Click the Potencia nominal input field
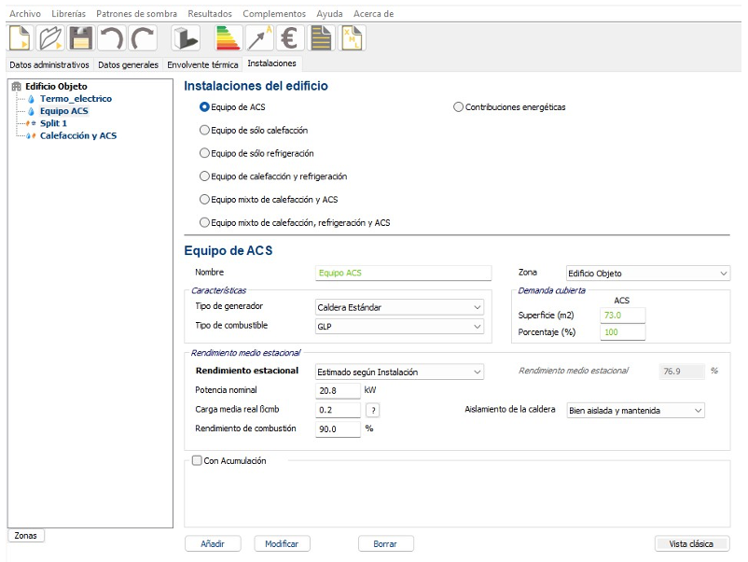The image size is (748, 562). click(339, 390)
